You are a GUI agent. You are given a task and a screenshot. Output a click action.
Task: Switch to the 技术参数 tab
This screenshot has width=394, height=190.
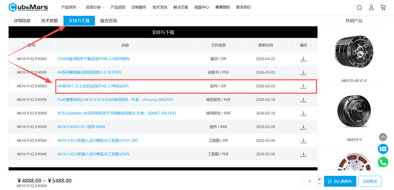(50, 21)
